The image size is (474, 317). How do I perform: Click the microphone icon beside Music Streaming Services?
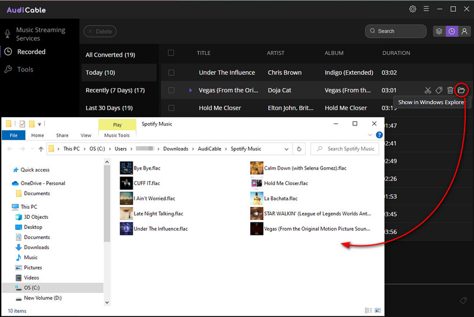point(8,34)
